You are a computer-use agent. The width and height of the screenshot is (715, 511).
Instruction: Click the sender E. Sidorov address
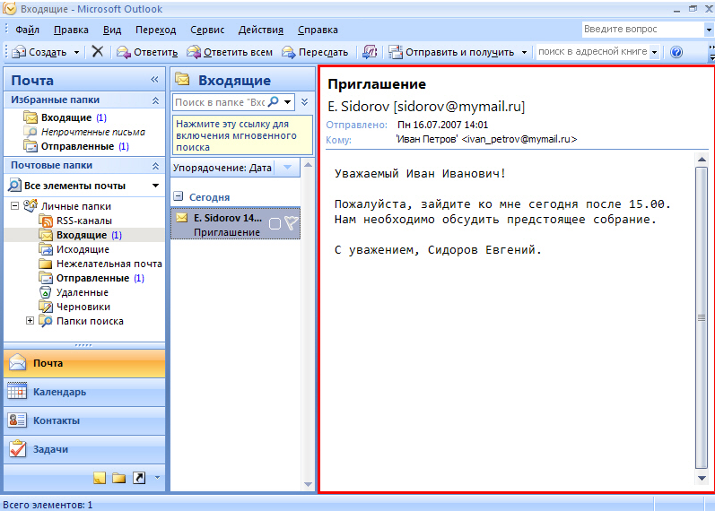(426, 107)
